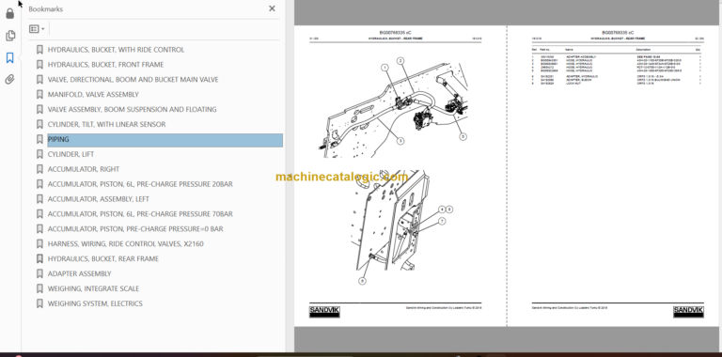722x357 pixels.
Task: Click bookmark icon beside ADAPTER ASSEMBLY
Action: [x=39, y=273]
